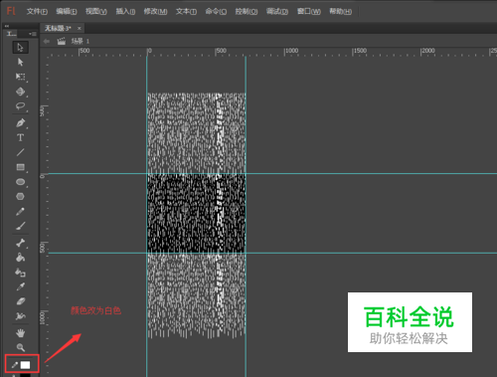Click the black rain rectangle on stage
The width and height of the screenshot is (497, 377).
pyautogui.click(x=196, y=213)
